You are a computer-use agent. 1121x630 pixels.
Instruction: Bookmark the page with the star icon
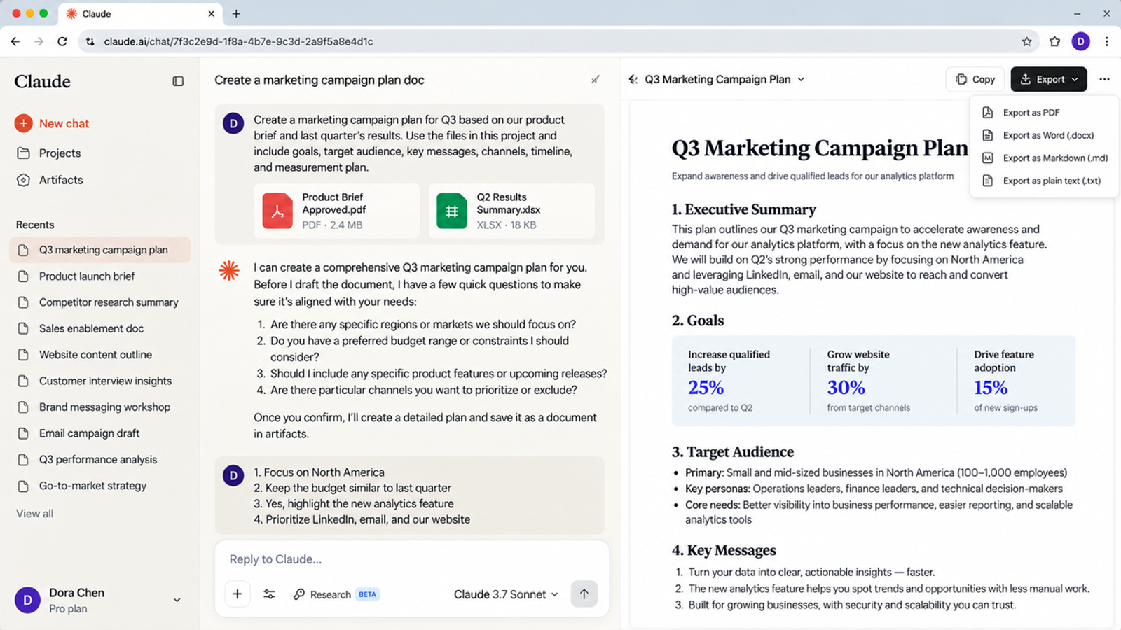point(1026,41)
